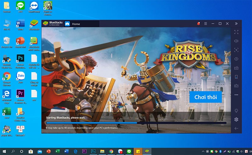
Task: Select the Recycle Bin icon
Action: tap(7, 42)
